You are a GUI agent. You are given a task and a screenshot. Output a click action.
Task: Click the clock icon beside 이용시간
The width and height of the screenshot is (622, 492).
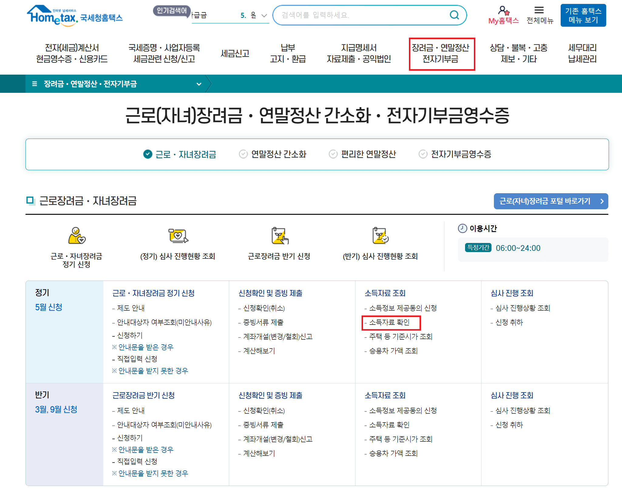pyautogui.click(x=462, y=228)
